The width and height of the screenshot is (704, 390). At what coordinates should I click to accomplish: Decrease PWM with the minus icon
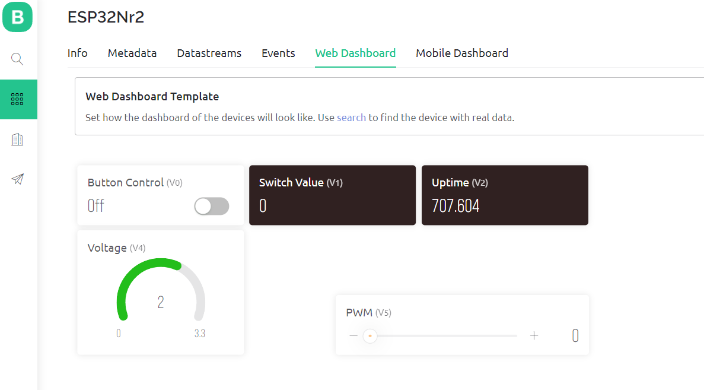pos(353,336)
